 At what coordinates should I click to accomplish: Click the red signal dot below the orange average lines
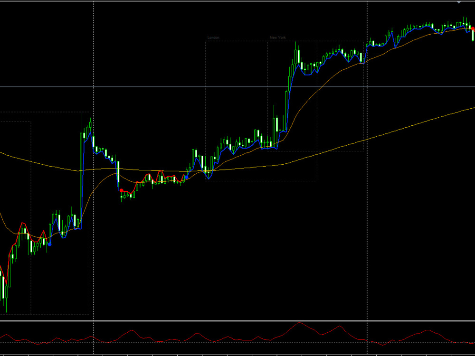click(x=122, y=190)
